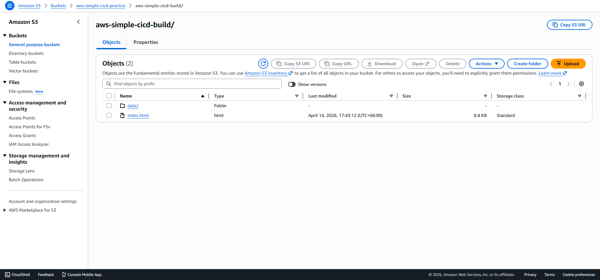Expand AWS Marketplace for S3 section
Image resolution: width=600 pixels, height=280 pixels.
(5, 210)
